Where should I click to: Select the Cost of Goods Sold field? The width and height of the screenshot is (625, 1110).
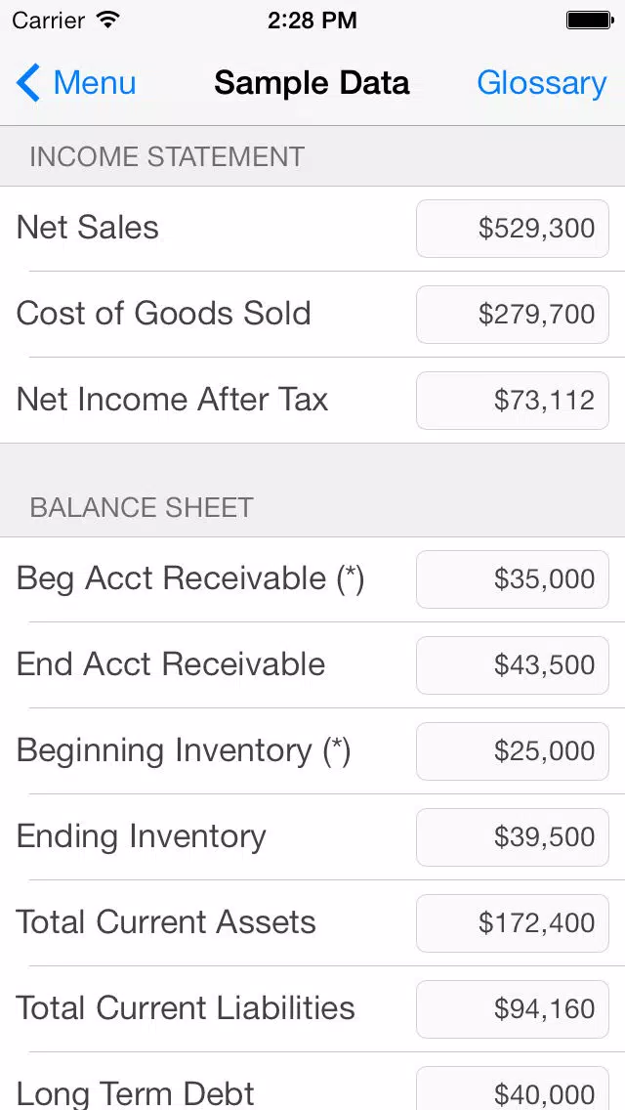click(513, 315)
